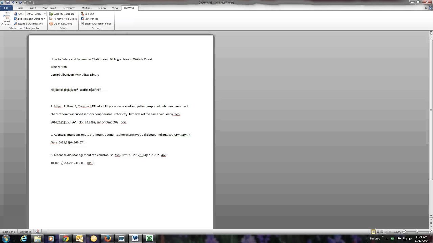Image resolution: width=433 pixels, height=243 pixels.
Task: Open Customize Quick Access Toolbar dropdown
Action: [x=35, y=3]
